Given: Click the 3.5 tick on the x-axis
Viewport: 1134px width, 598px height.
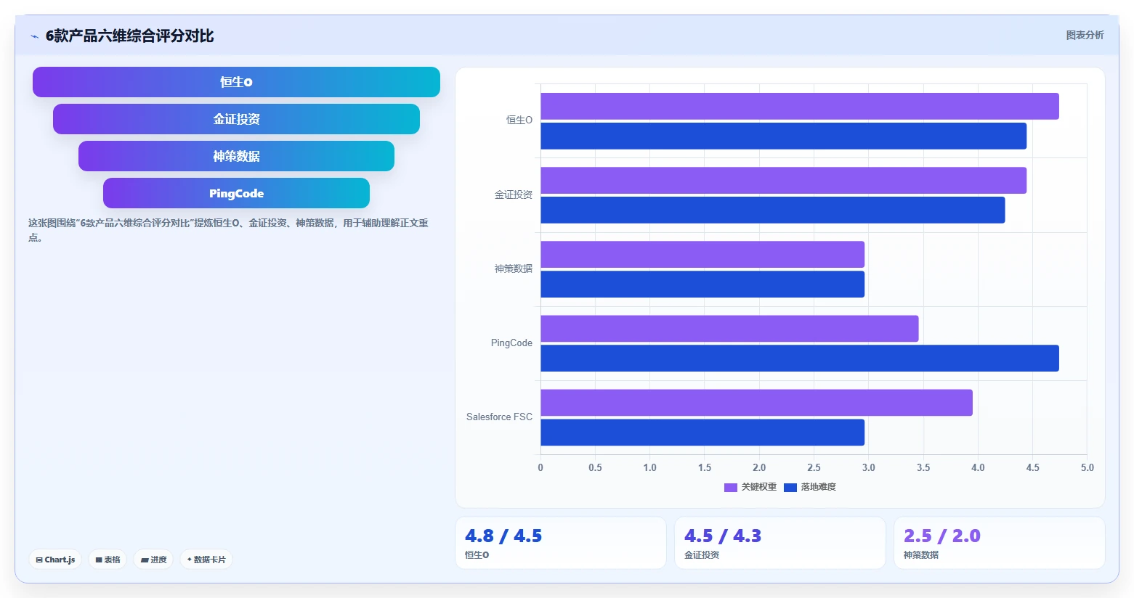Looking at the screenshot, I should 923,468.
